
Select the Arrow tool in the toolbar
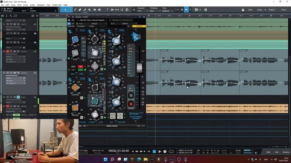65,10
